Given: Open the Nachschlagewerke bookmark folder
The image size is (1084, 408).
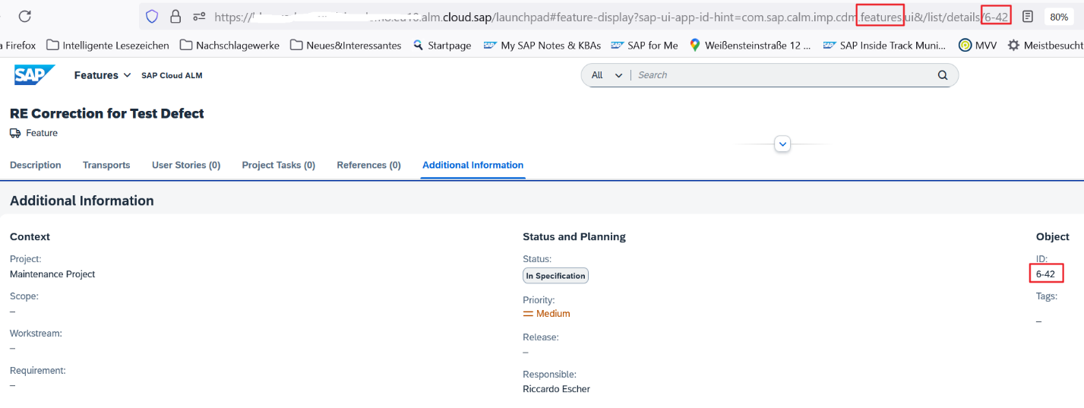Looking at the screenshot, I should point(229,46).
